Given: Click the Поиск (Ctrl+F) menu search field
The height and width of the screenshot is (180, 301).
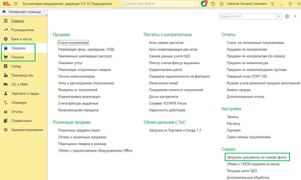Looking at the screenshot, I should (248, 16).
